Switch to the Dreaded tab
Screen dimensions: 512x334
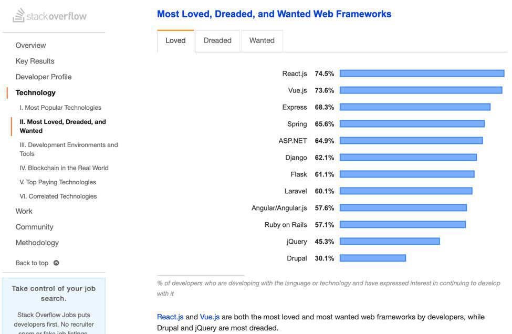[x=217, y=40]
